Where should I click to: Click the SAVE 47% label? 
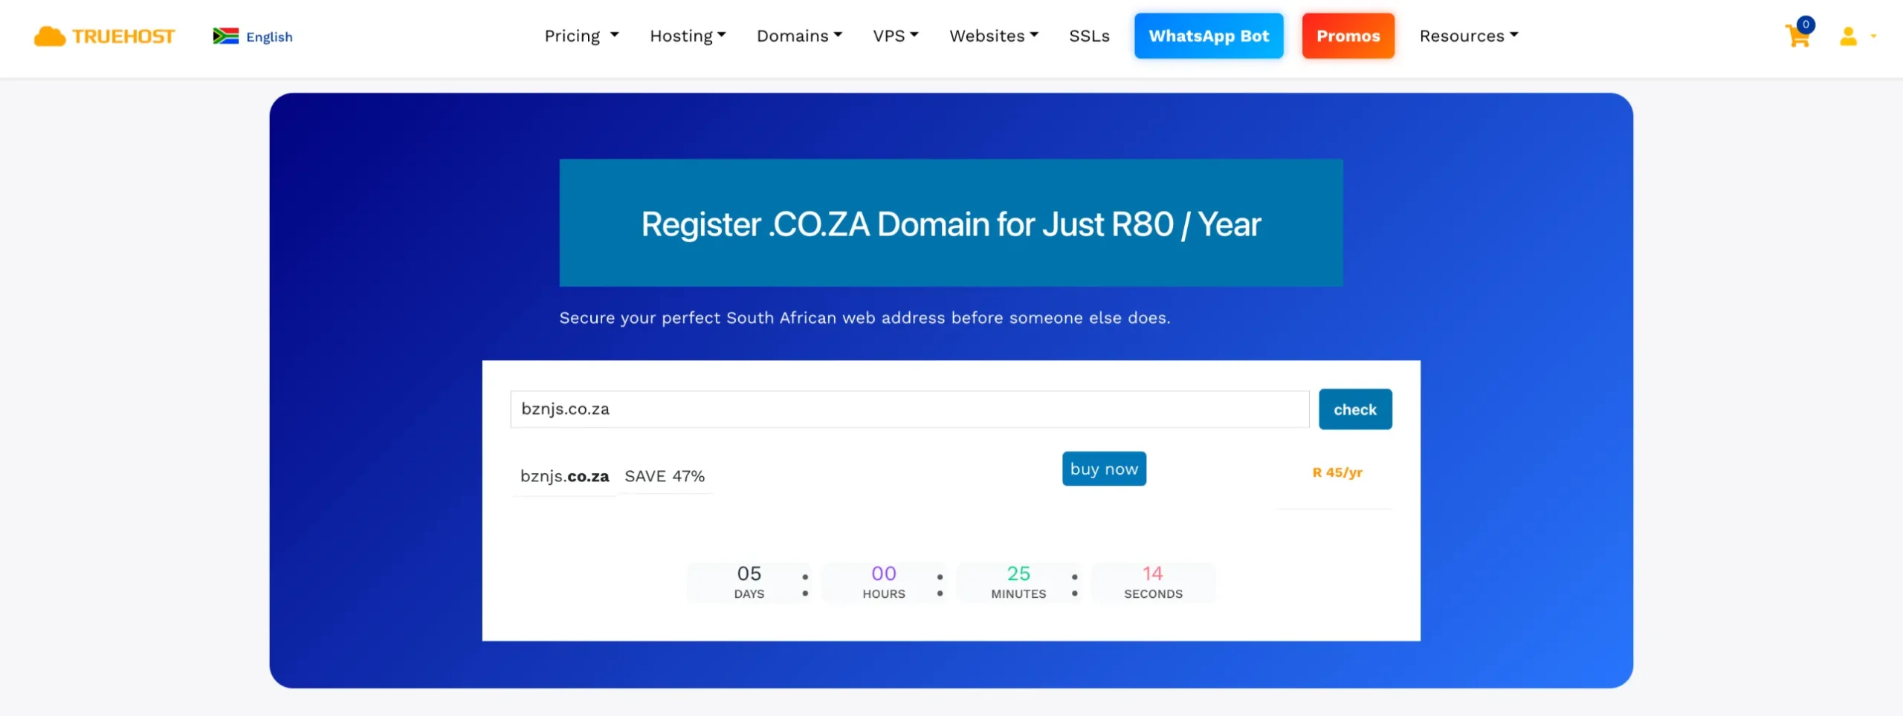[x=665, y=476]
